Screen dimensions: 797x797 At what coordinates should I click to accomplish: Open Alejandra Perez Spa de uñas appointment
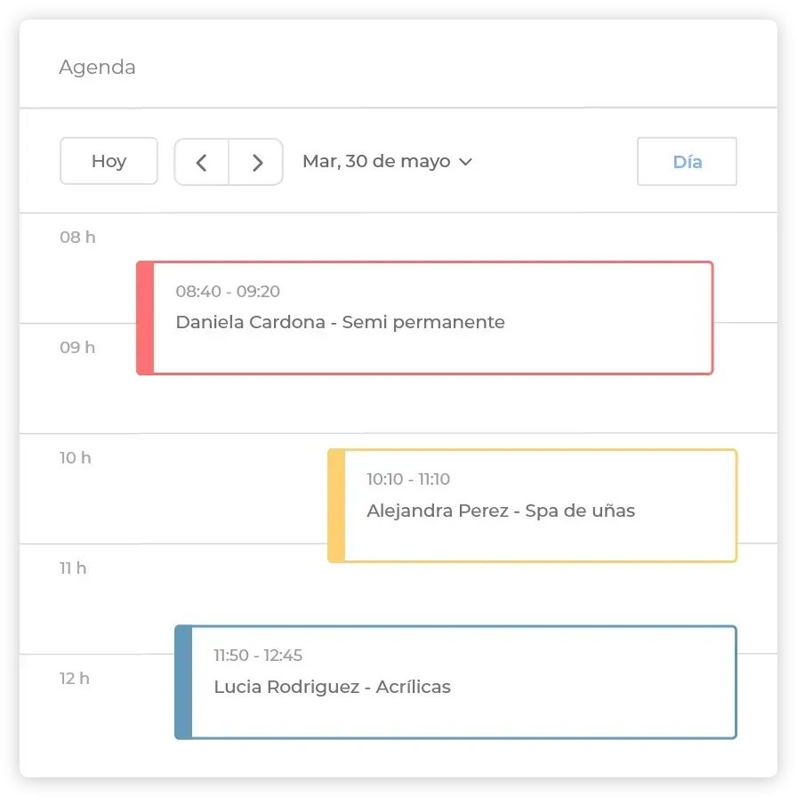[532, 506]
